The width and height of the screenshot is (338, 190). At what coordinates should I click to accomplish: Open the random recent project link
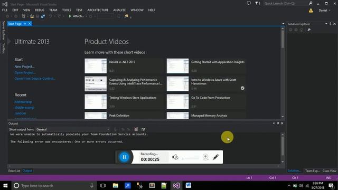[x=20, y=113]
